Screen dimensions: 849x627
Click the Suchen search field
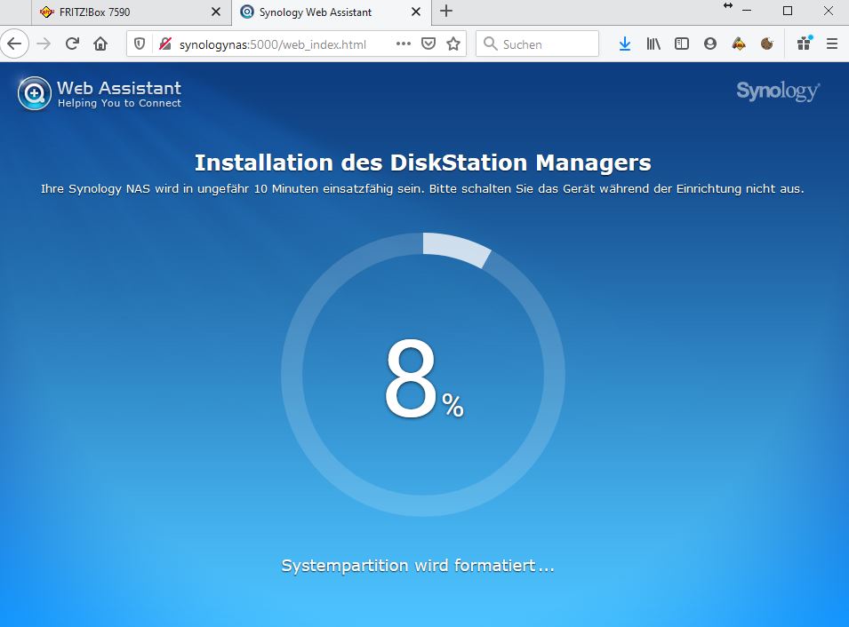(x=537, y=44)
